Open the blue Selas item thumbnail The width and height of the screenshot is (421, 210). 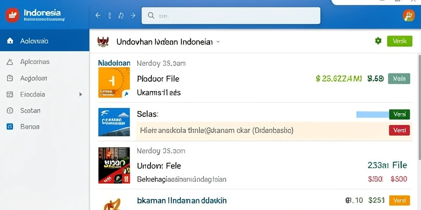114,122
